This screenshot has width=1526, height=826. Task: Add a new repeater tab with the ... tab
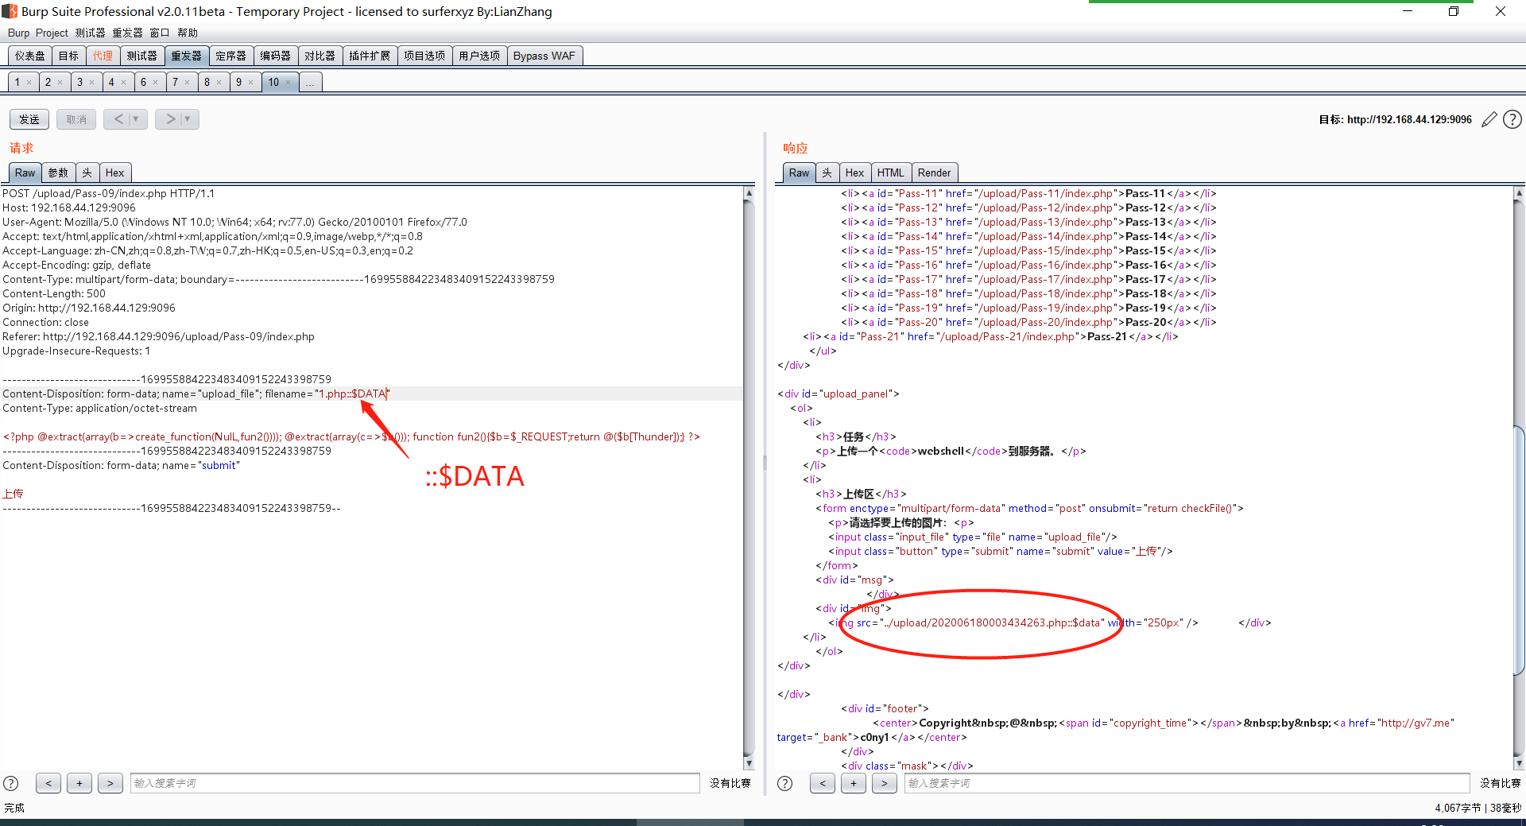tap(311, 82)
